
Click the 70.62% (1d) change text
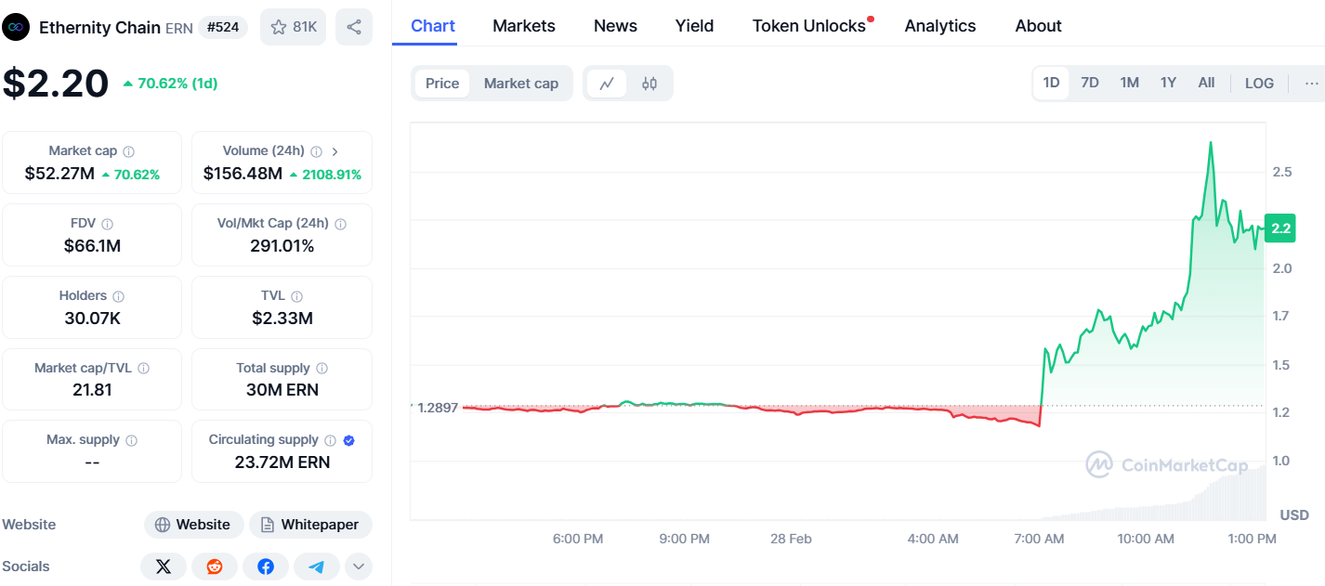177,84
